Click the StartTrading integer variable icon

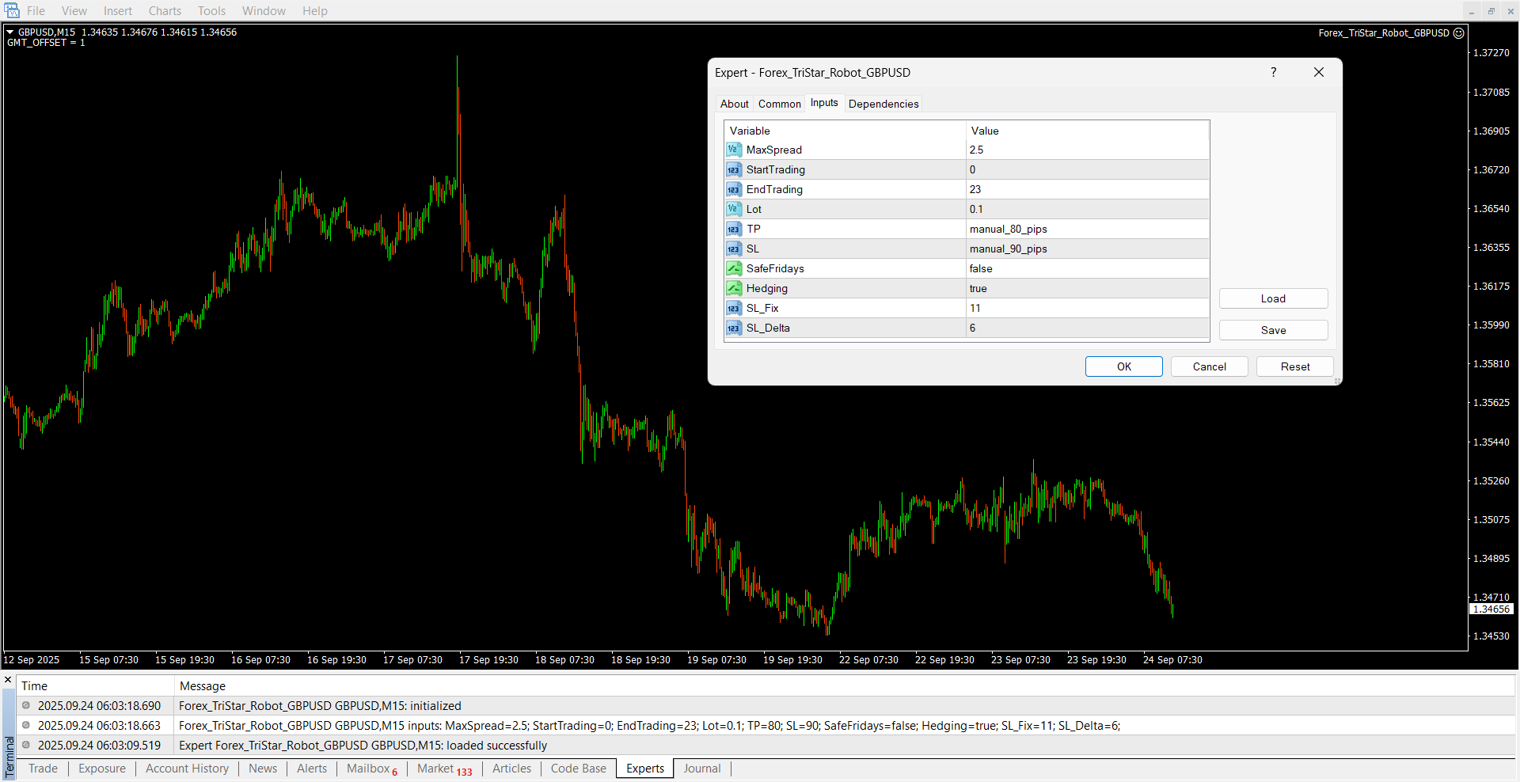[x=733, y=169]
